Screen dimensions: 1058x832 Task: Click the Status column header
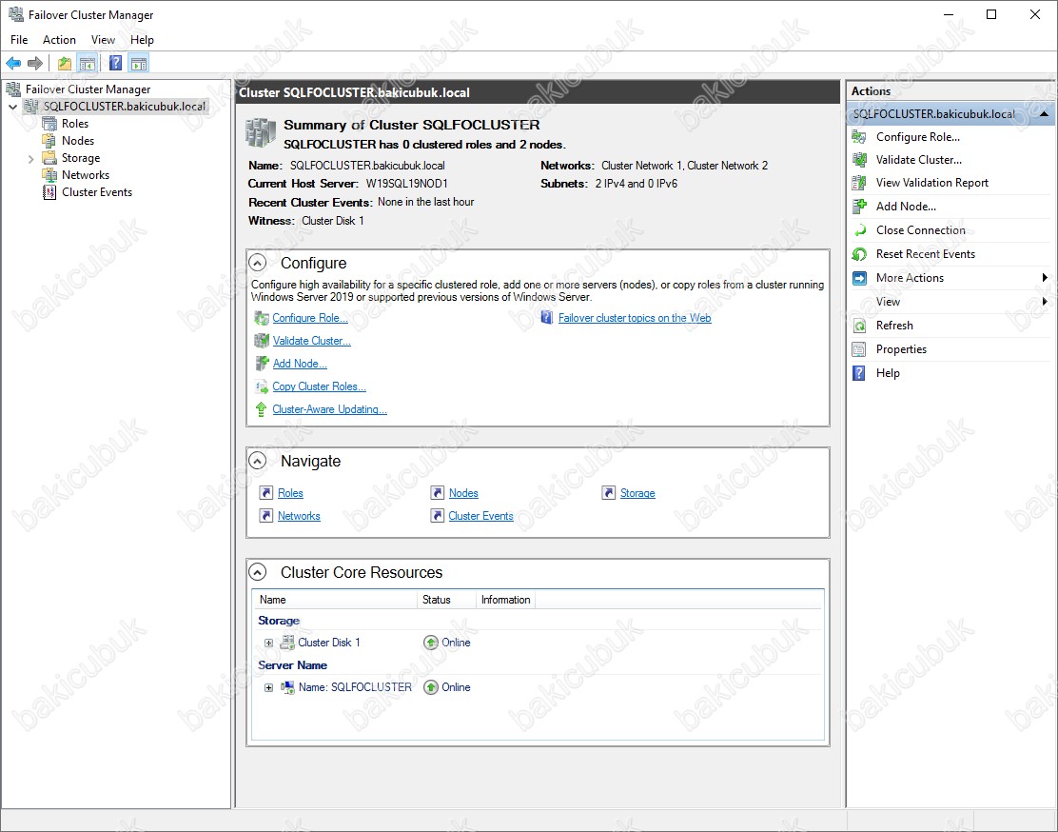coord(446,600)
